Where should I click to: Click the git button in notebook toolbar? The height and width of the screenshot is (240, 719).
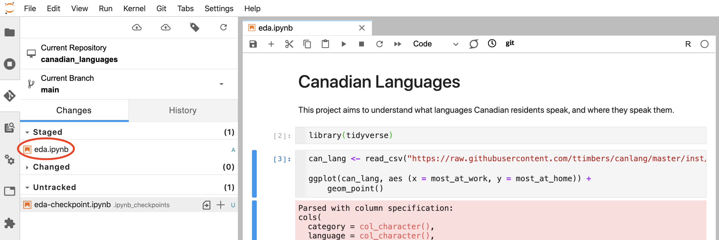[x=510, y=43]
